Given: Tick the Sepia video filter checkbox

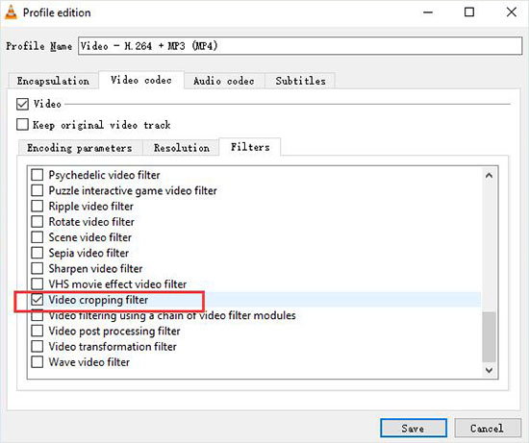Looking at the screenshot, I should coord(38,253).
